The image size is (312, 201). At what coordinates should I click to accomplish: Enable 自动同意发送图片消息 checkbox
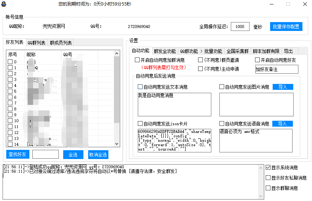222,87
